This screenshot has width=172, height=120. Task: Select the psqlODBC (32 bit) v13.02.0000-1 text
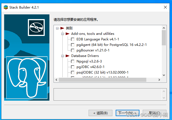tap(102, 72)
